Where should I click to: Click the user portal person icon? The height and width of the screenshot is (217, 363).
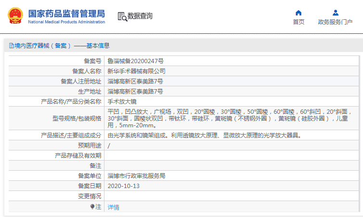(x=336, y=13)
